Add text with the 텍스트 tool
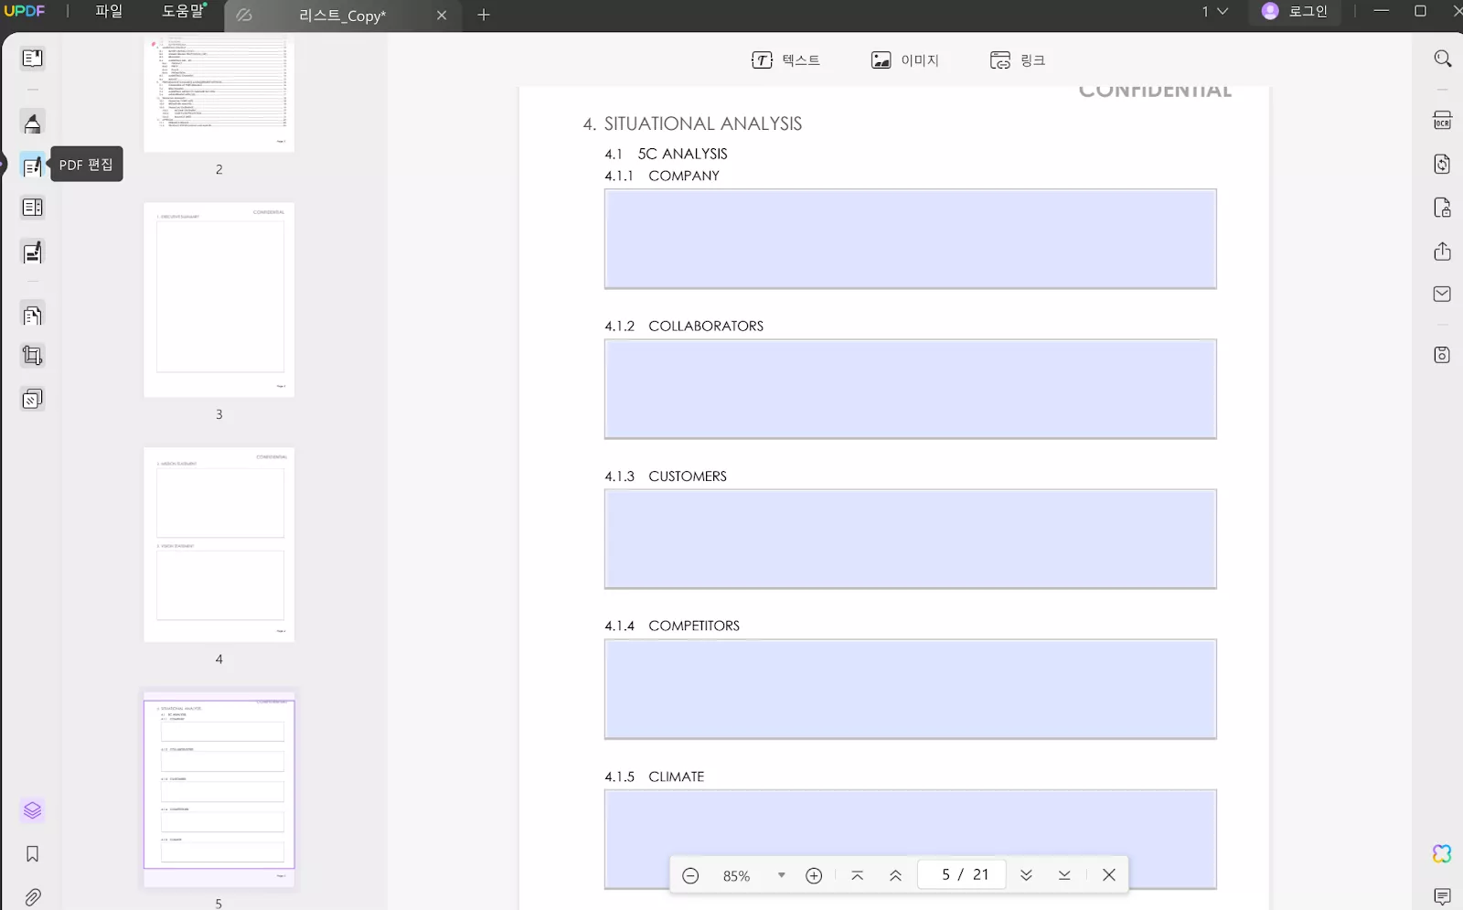This screenshot has width=1463, height=910. point(785,60)
